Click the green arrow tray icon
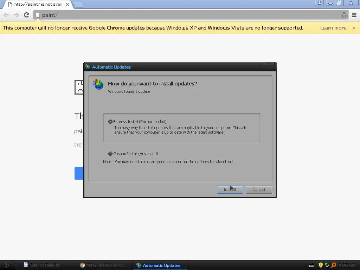 (x=327, y=265)
